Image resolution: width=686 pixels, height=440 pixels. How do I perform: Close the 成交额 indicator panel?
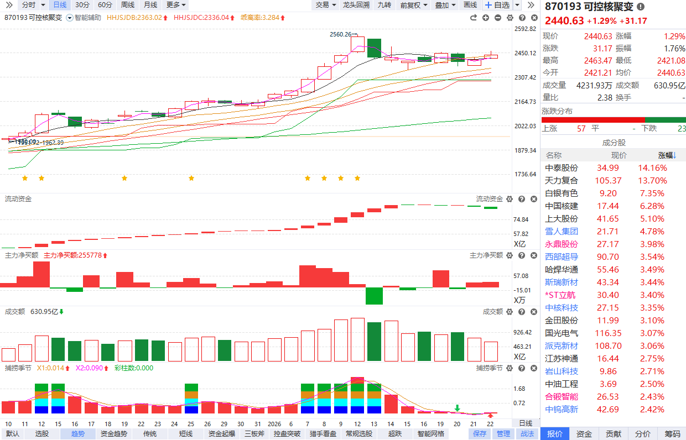pos(534,312)
